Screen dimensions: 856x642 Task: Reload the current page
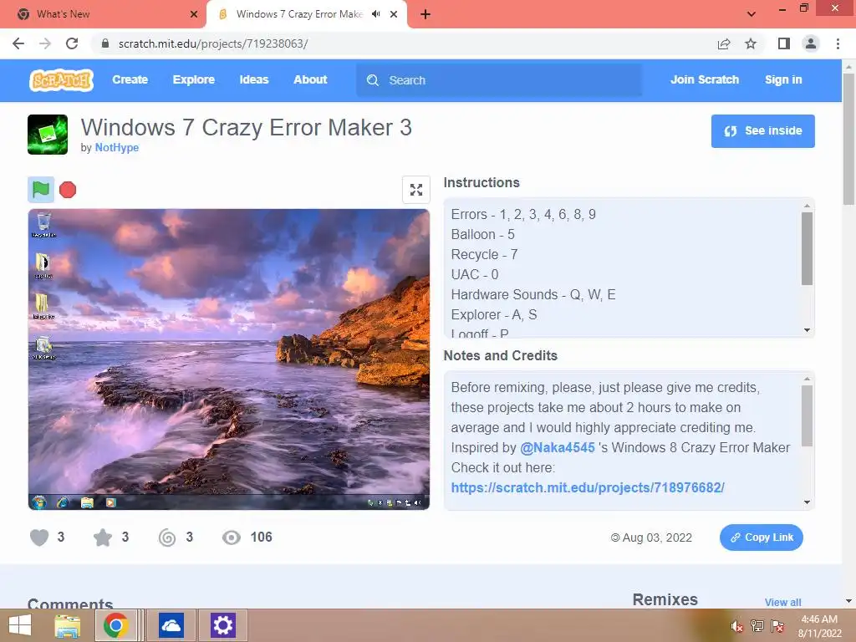(x=72, y=43)
